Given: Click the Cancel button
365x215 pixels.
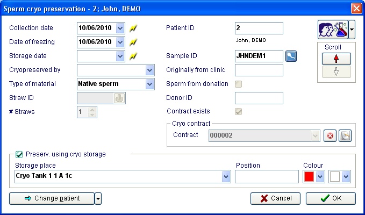Looking at the screenshot, I should [275, 198].
